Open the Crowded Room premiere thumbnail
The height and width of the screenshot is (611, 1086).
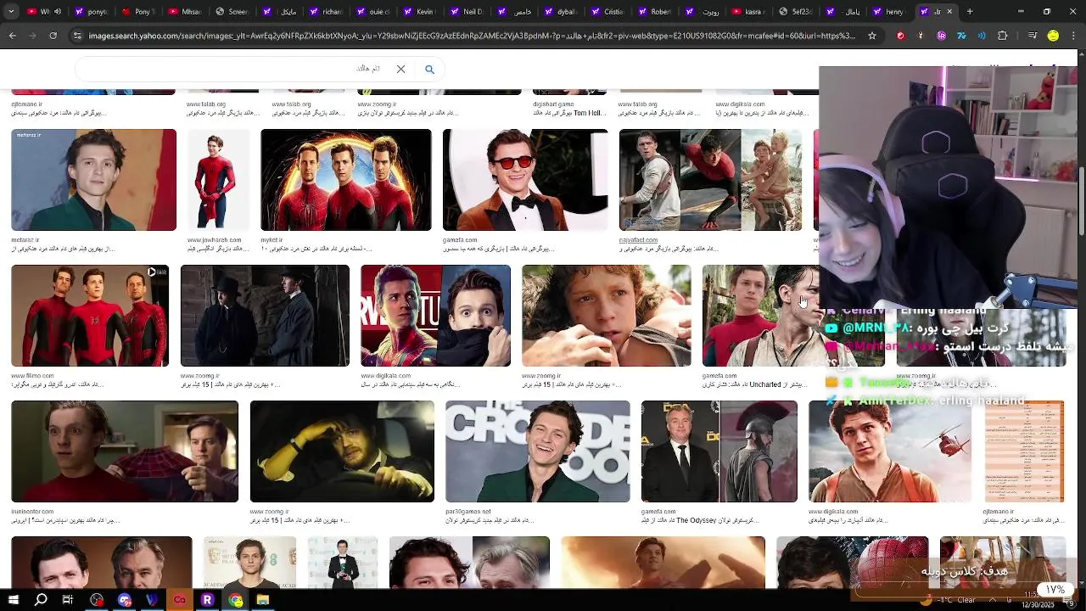click(x=538, y=451)
